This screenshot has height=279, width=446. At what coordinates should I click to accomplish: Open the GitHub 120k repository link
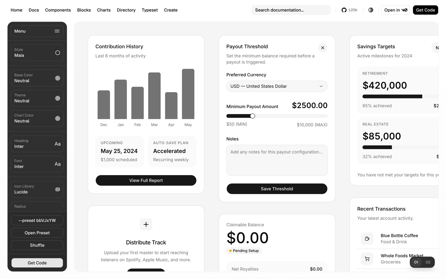(349, 10)
